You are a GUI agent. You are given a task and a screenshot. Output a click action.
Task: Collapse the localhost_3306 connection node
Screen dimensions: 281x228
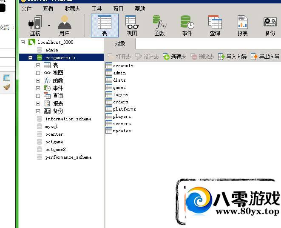coord(23,42)
